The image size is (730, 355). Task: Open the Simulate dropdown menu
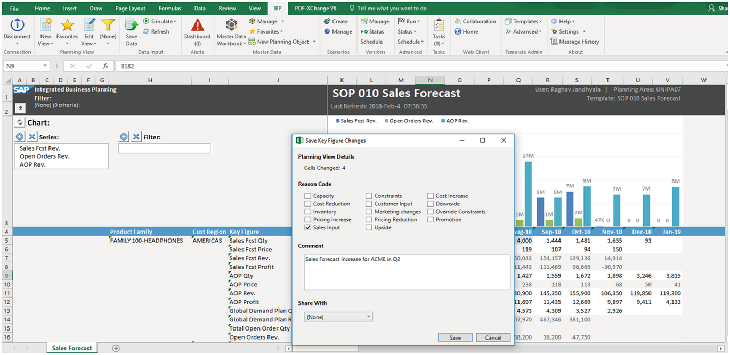[x=159, y=21]
